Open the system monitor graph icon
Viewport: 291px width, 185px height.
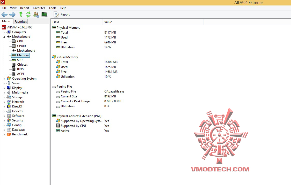44,14
